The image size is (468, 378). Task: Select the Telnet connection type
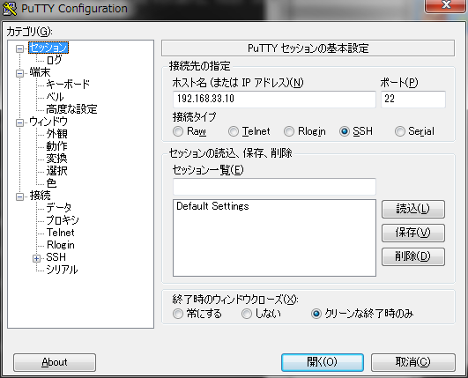click(234, 131)
